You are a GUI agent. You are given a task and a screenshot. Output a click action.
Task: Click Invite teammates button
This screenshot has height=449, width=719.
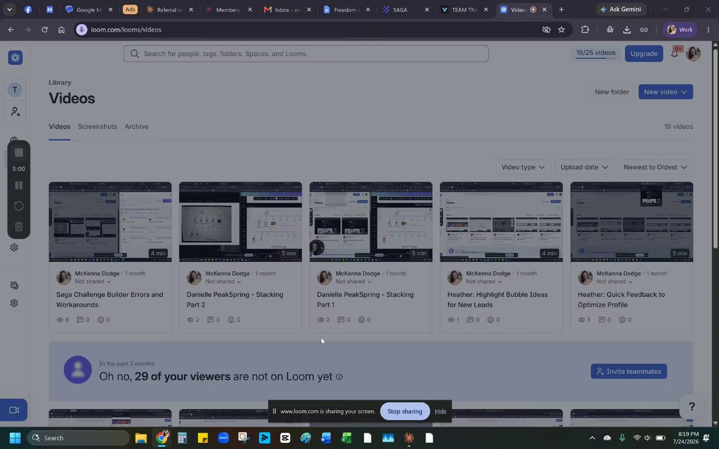pos(629,372)
